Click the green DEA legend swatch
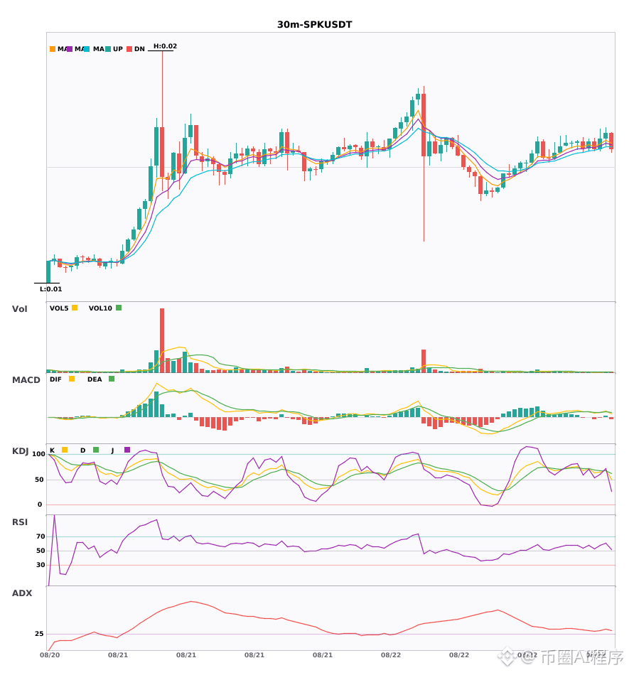 pos(112,379)
